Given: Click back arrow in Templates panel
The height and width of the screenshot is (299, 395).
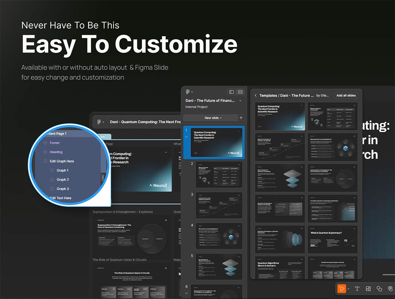Looking at the screenshot, I should [256, 95].
